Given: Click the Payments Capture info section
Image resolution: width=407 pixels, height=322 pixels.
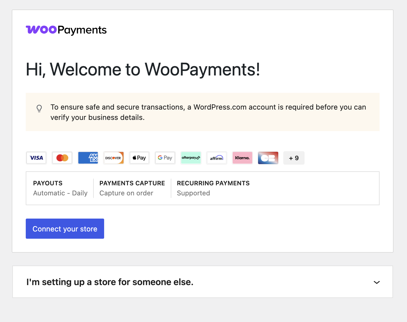Looking at the screenshot, I should pyautogui.click(x=132, y=188).
